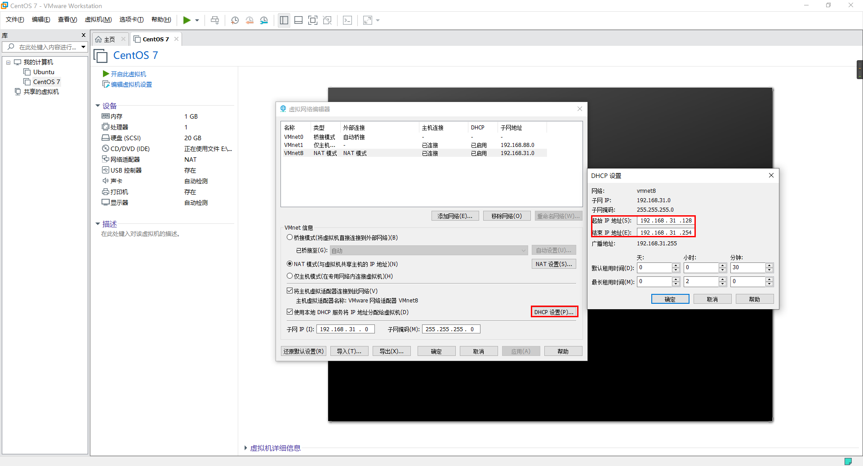Click the 网络适配器 device icon
The height and width of the screenshot is (466, 863).
click(x=106, y=160)
